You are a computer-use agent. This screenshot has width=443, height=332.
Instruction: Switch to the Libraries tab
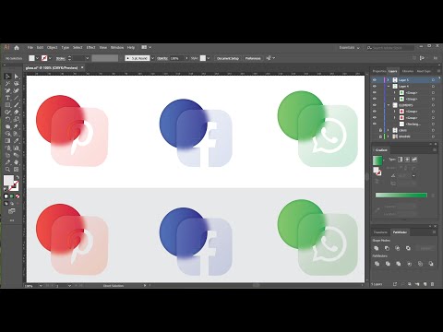point(408,71)
